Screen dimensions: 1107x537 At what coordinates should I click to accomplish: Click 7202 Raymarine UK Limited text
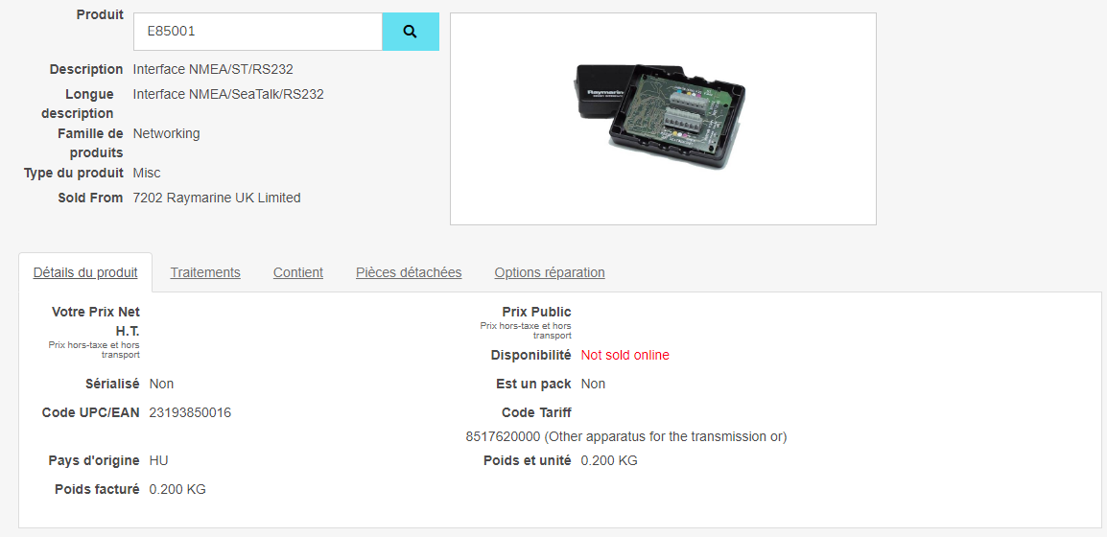pos(217,198)
